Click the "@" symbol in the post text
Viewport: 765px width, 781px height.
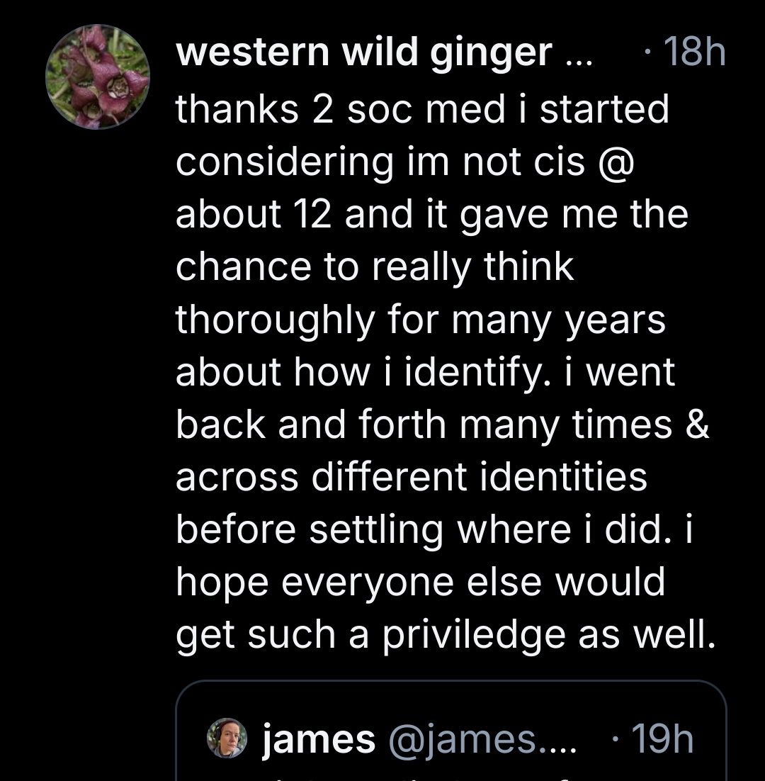pos(613,162)
